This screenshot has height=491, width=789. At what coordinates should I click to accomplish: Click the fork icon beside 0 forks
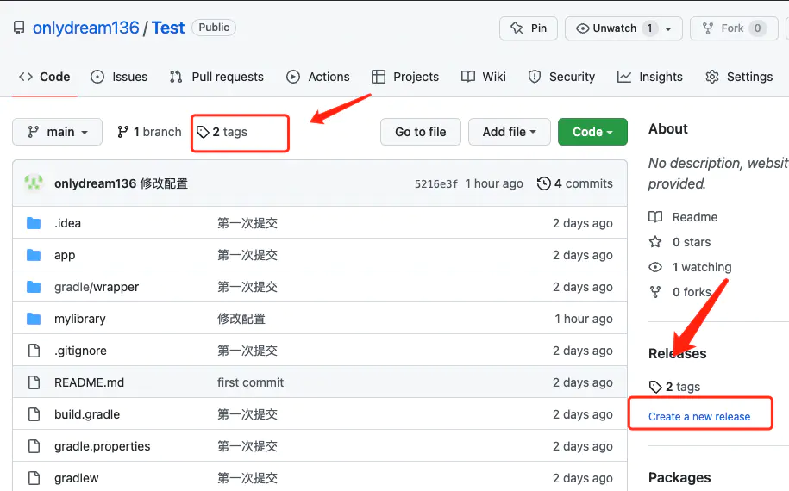655,292
